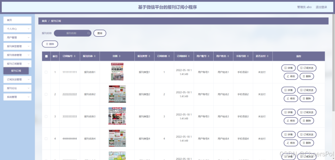The width and height of the screenshot is (335, 160).
Task: Click the cover thumbnail of 报刊名称3
Action: pyautogui.click(x=117, y=116)
